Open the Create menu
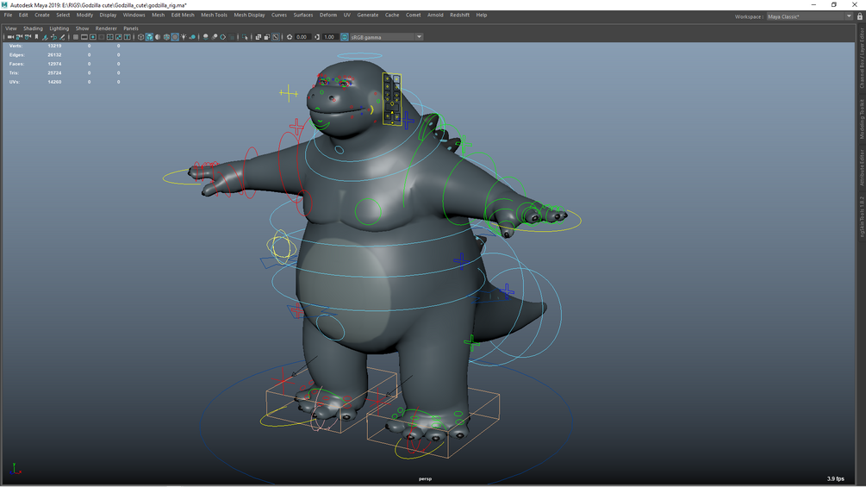Image resolution: width=866 pixels, height=487 pixels. pos(42,15)
